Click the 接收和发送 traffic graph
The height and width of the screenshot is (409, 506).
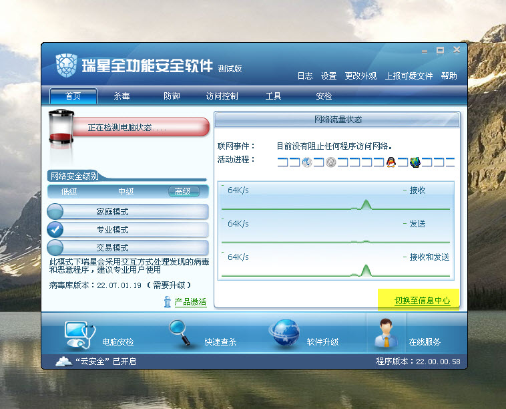tap(336, 264)
